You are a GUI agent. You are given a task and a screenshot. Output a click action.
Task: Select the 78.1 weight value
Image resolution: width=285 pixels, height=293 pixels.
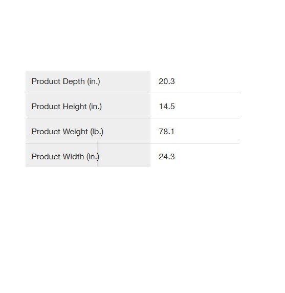(166, 132)
